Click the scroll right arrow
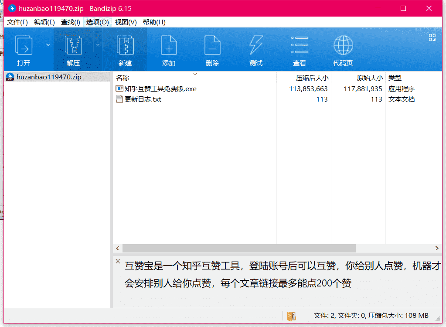446x327 pixels. click(x=436, y=248)
